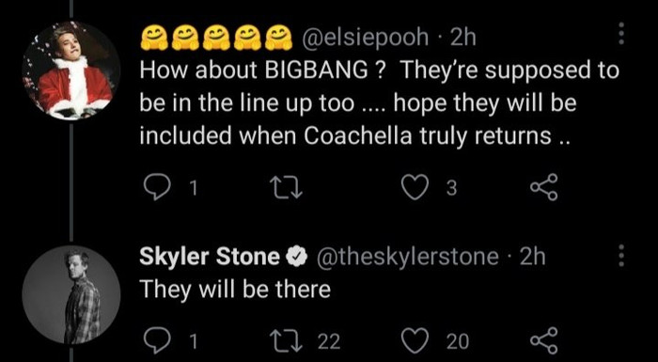Open tweet text about BIGBANG line up
The width and height of the screenshot is (658, 362).
380,103
